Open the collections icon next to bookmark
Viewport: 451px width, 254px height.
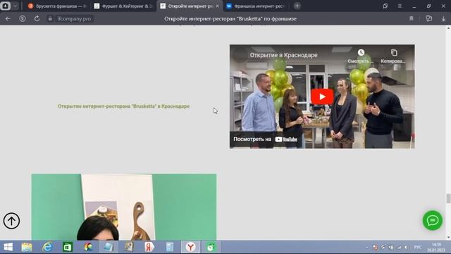(428, 19)
